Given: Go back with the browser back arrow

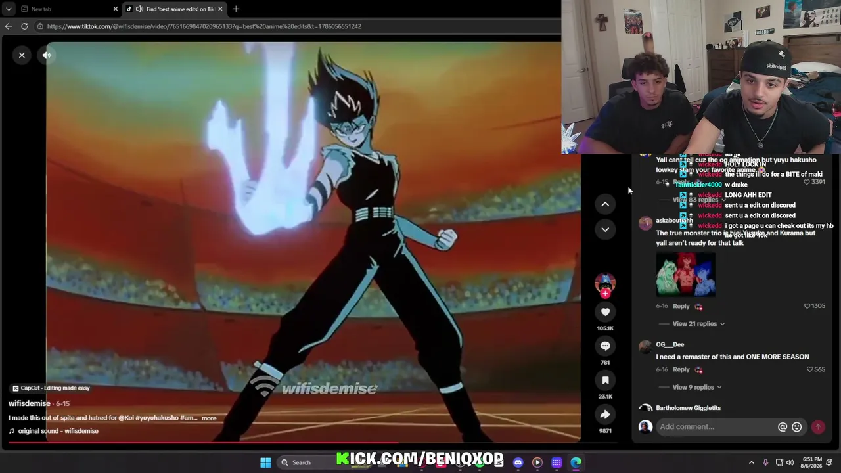Looking at the screenshot, I should pyautogui.click(x=9, y=26).
